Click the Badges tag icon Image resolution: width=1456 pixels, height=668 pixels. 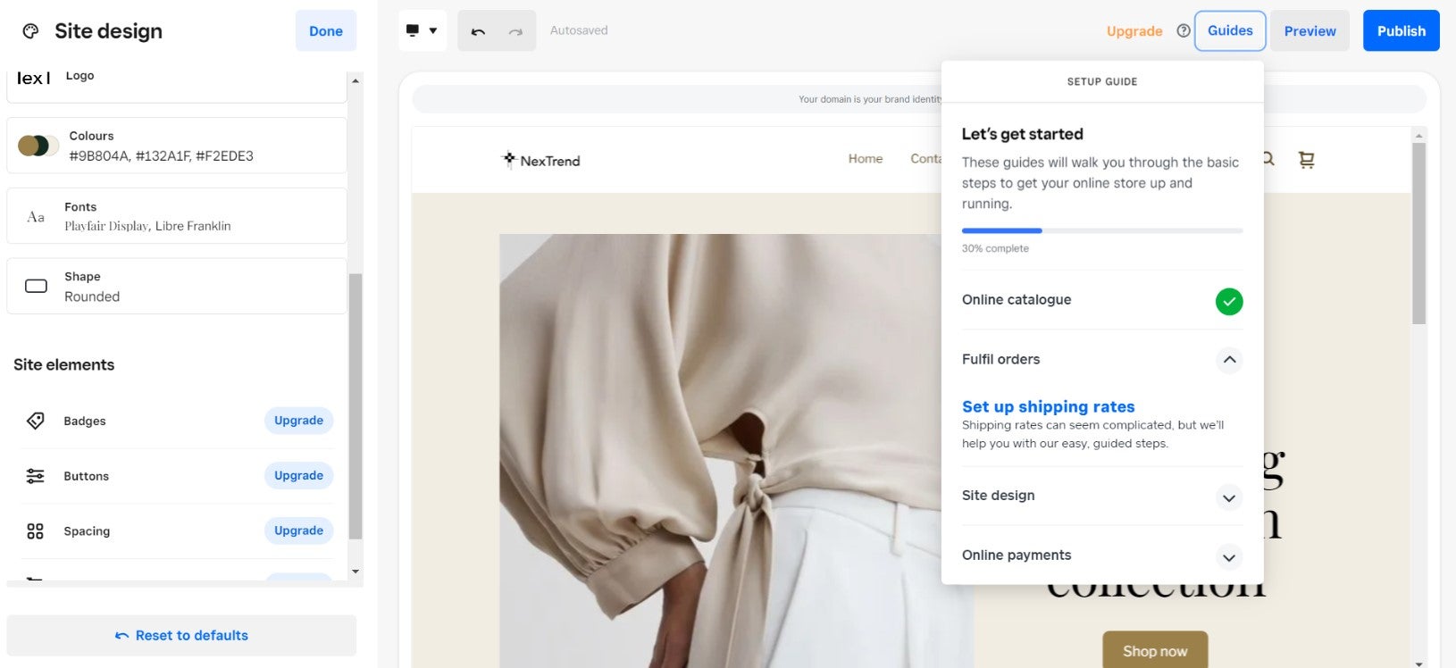tap(36, 421)
